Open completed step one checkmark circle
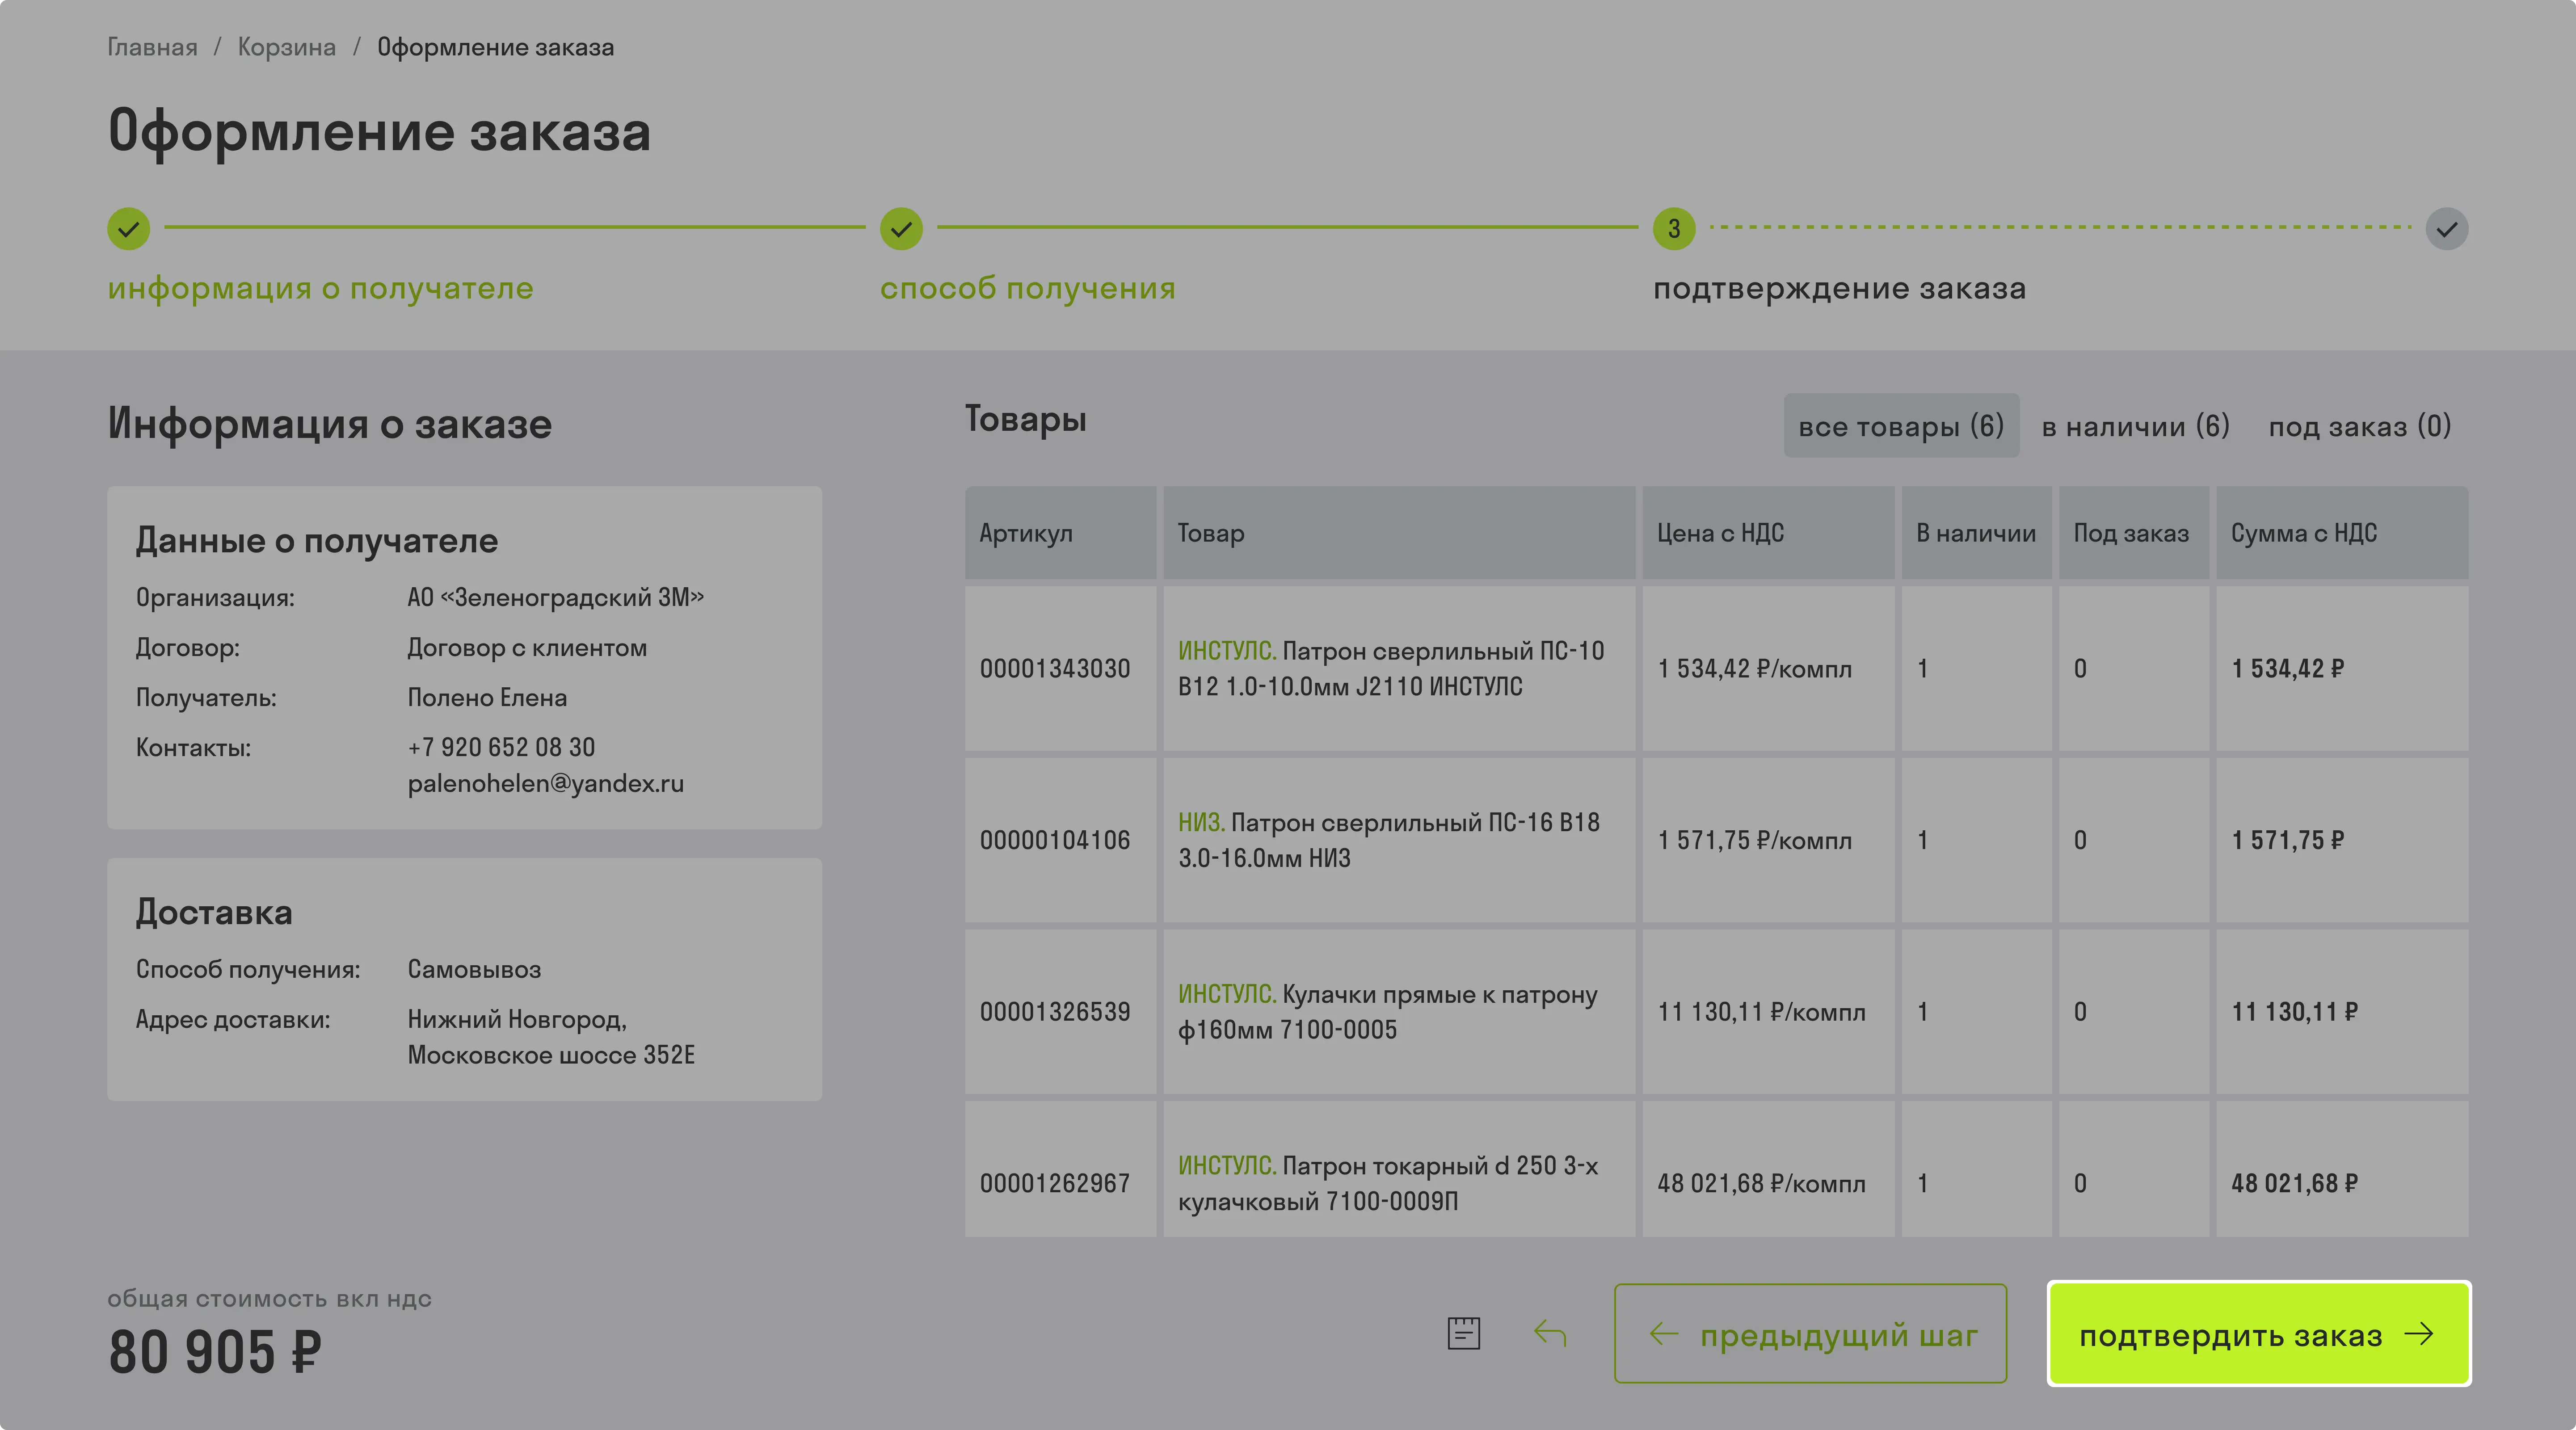This screenshot has height=1430, width=2576. (129, 229)
